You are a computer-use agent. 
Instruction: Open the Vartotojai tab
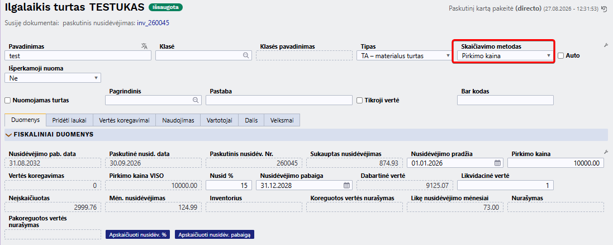(219, 120)
